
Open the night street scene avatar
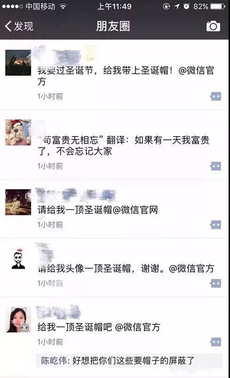click(x=18, y=202)
